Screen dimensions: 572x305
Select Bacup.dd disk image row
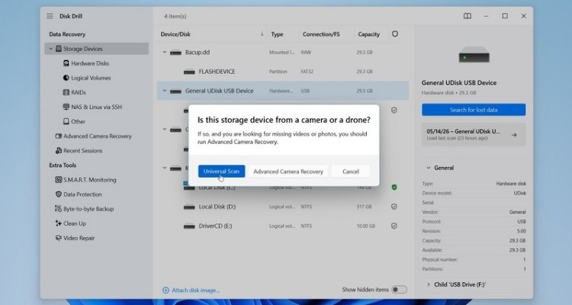tap(283, 52)
